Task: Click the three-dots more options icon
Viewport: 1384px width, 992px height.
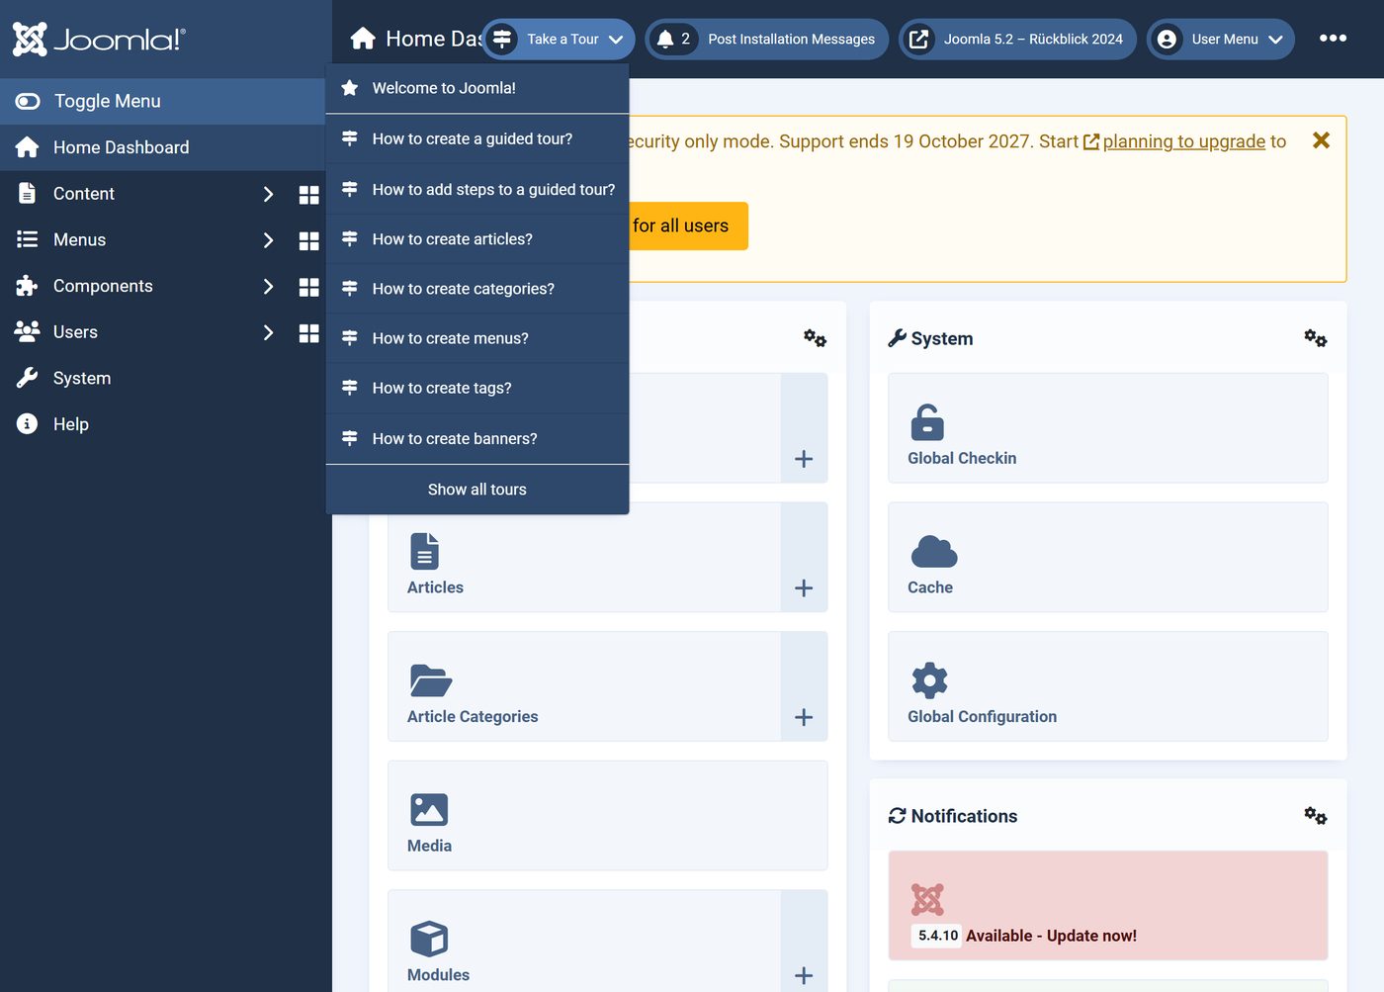Action: click(x=1333, y=38)
